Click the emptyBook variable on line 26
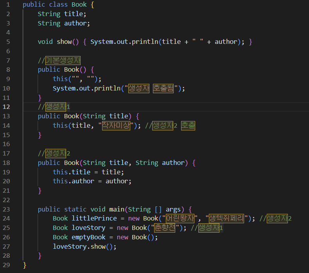 88,237
